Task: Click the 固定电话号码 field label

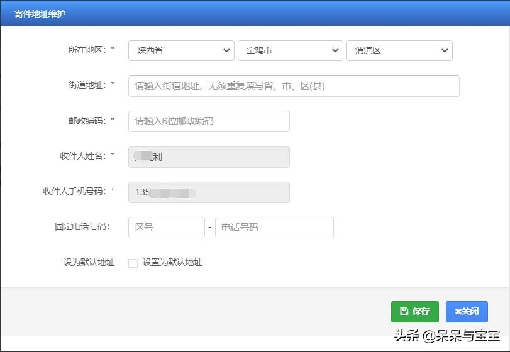Action: [82, 226]
